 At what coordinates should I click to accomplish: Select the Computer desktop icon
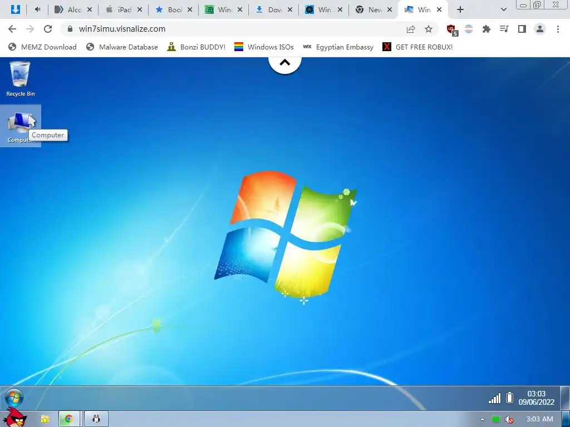(21, 126)
